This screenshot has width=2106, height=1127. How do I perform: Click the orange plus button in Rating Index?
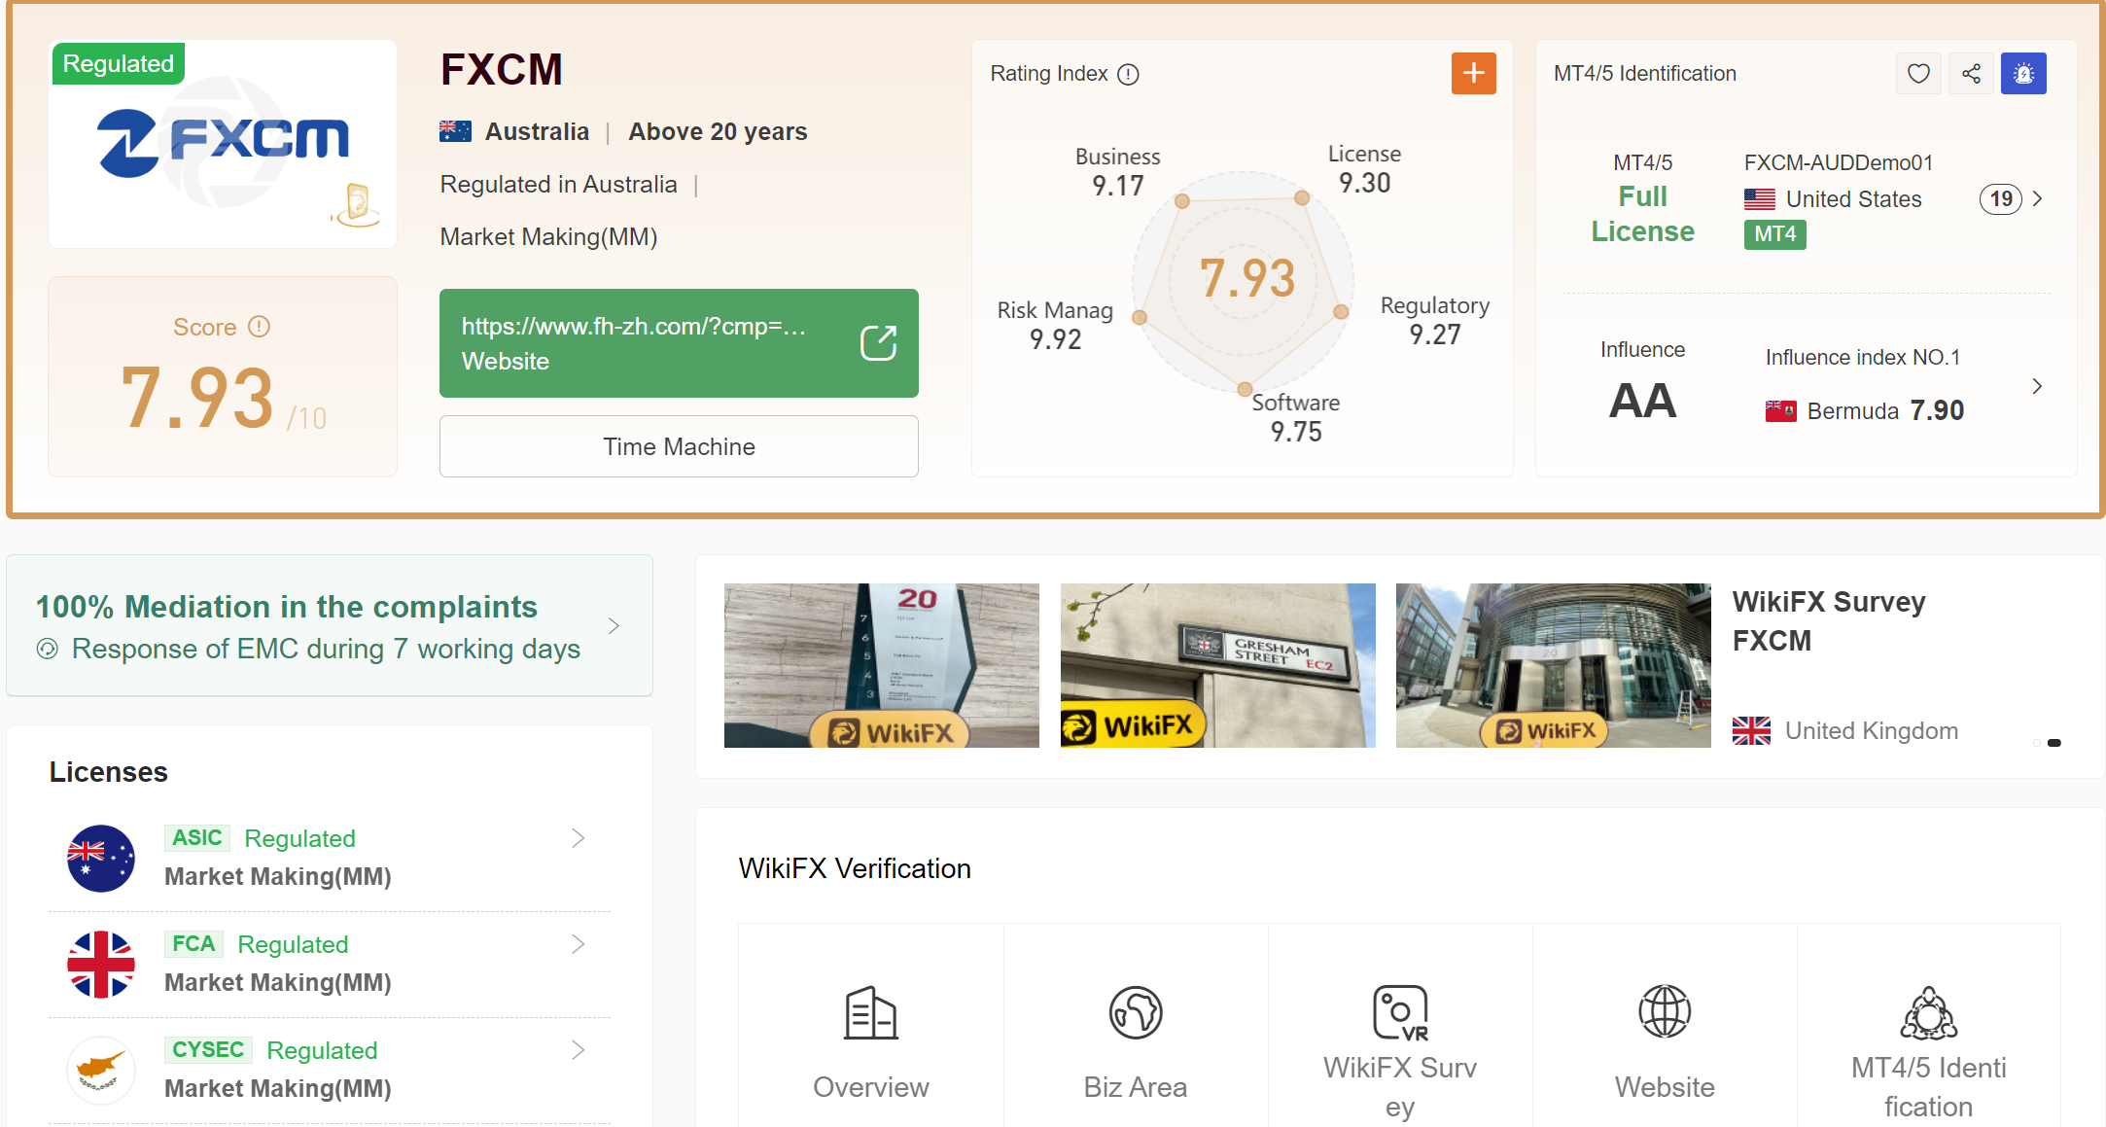tap(1473, 73)
